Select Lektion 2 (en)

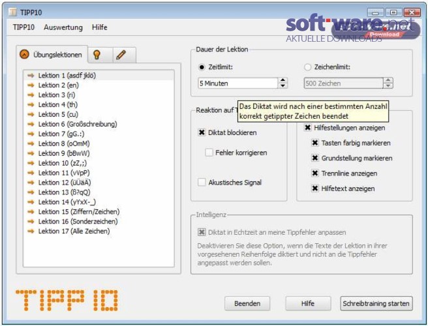point(99,85)
